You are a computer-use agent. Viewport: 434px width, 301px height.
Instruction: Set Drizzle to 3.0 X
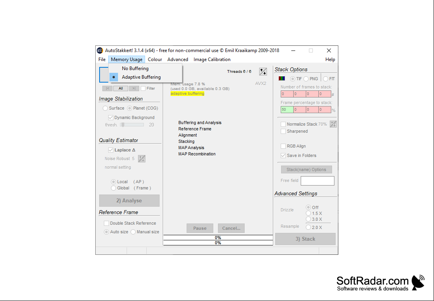(x=314, y=219)
